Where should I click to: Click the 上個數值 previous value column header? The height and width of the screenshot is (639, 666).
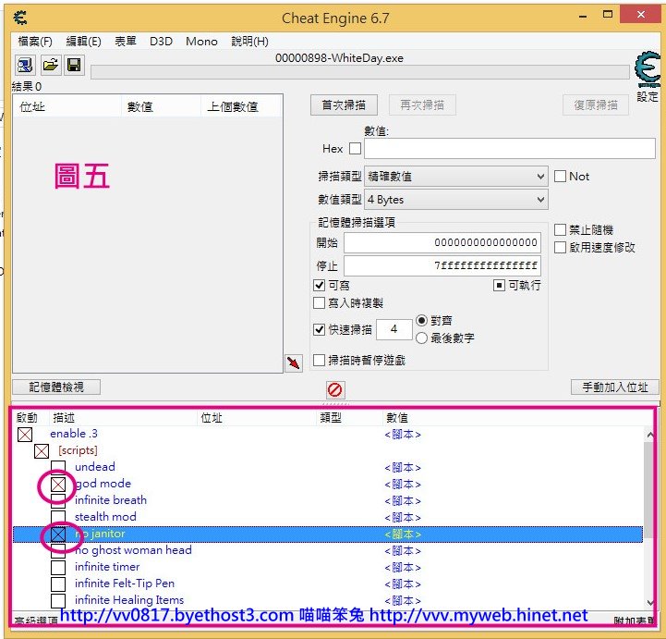pos(241,106)
